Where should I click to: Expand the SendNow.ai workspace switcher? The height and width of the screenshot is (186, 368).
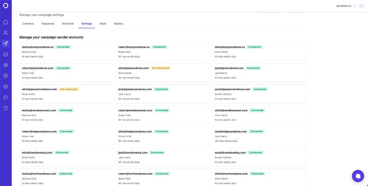pos(346,6)
